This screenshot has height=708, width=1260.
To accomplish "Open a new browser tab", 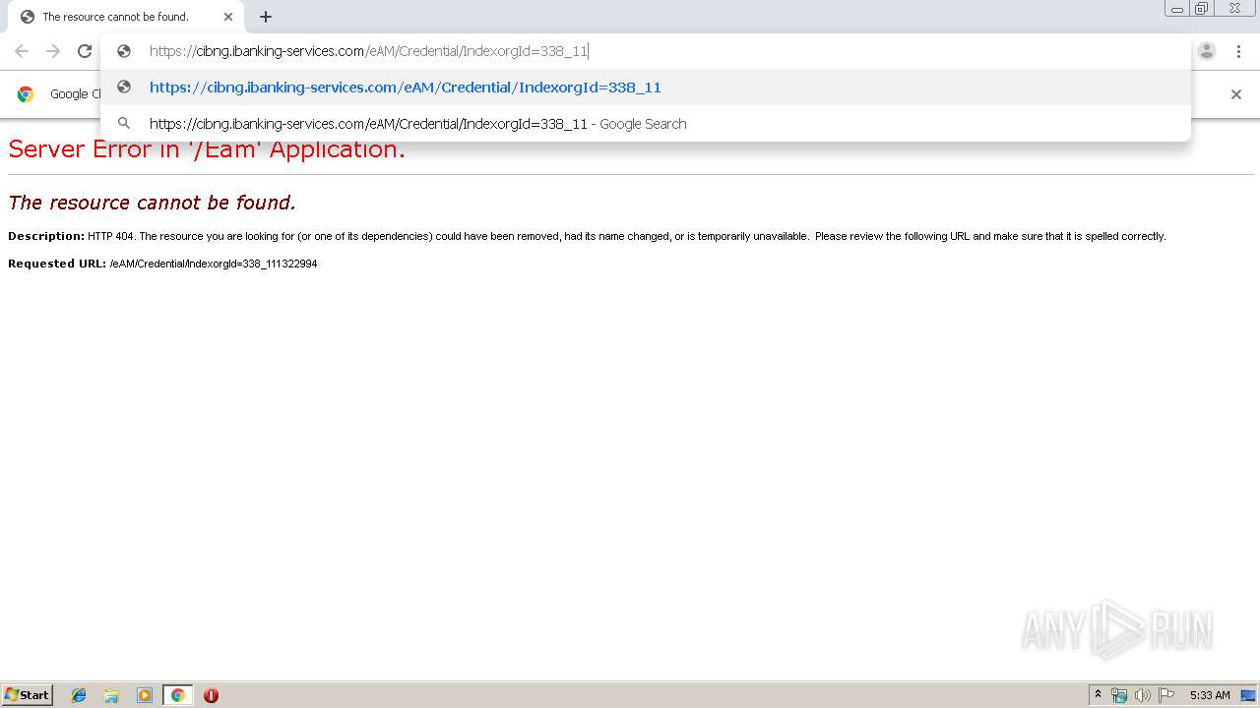I will 266,17.
